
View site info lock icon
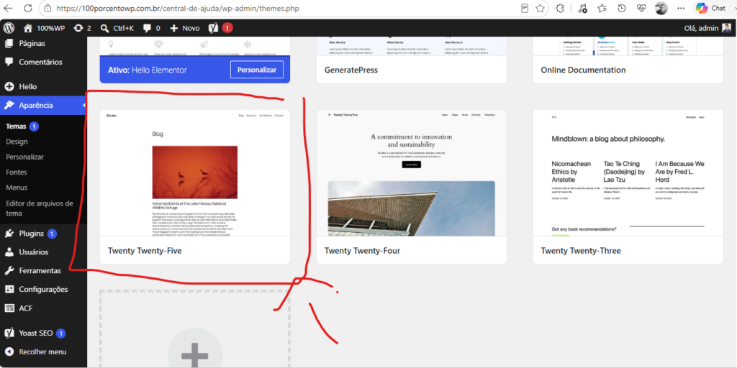click(47, 8)
